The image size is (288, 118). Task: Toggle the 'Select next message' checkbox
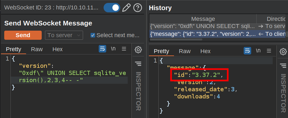(93, 35)
